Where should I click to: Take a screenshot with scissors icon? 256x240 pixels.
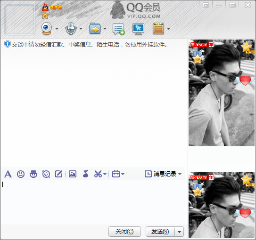pyautogui.click(x=98, y=174)
